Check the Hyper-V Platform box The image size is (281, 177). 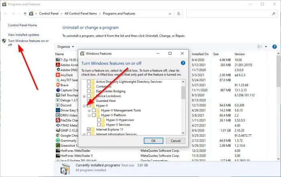94,115
